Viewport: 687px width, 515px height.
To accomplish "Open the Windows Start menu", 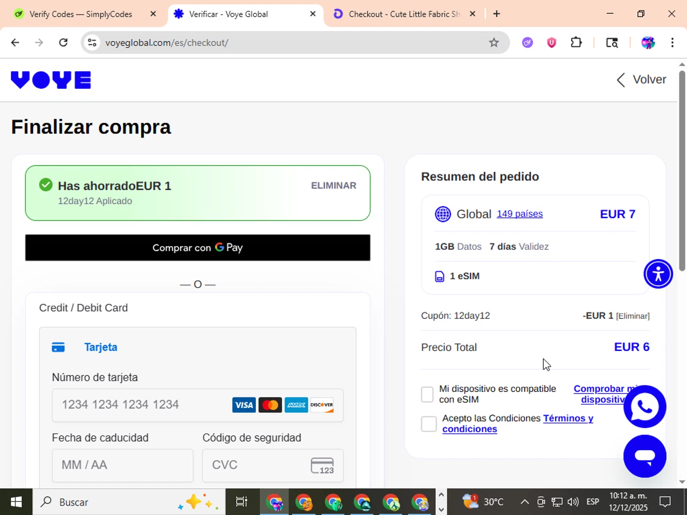I will (16, 502).
